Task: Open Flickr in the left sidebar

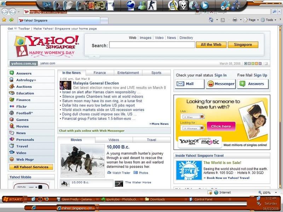Action: click(22, 107)
